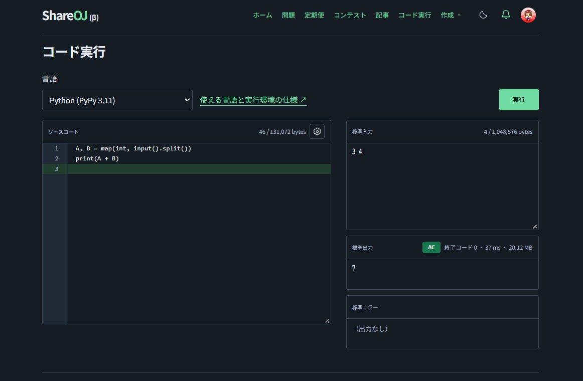Open the 定期便 page
Image resolution: width=583 pixels, height=381 pixels.
pyautogui.click(x=314, y=15)
